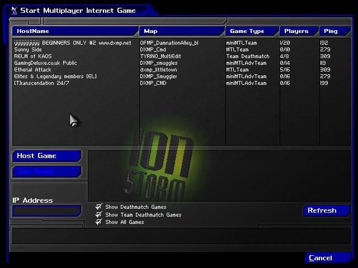
Task: Toggle Show Team Deathmatch Games checkbox
Action: click(x=98, y=214)
